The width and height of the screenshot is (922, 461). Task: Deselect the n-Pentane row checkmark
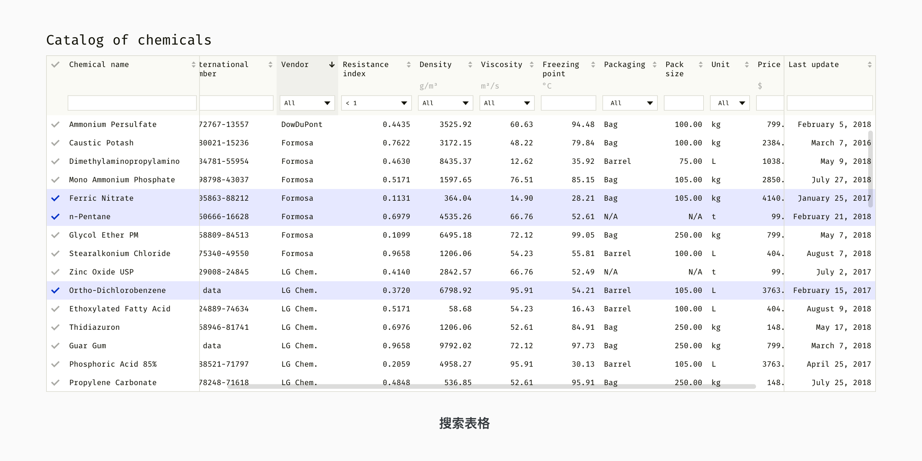[55, 217]
